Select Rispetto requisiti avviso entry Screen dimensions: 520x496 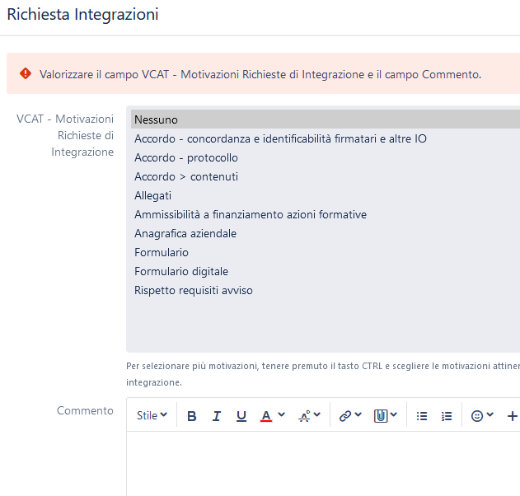(326, 291)
